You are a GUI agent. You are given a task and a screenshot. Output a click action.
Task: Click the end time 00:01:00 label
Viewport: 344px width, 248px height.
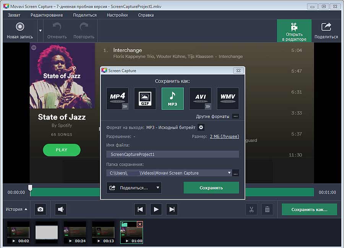tap(327, 192)
